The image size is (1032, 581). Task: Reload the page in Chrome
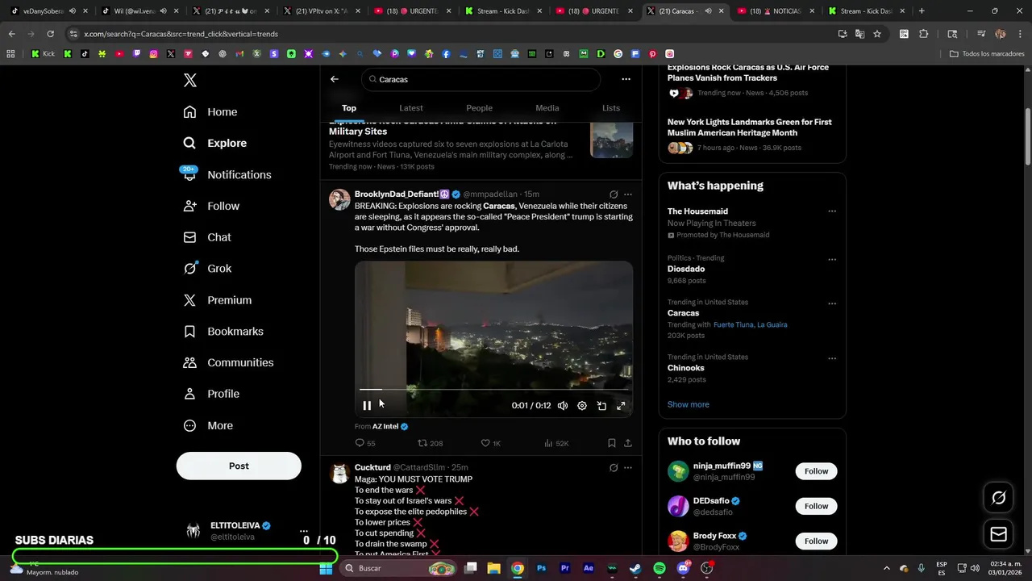pos(50,34)
